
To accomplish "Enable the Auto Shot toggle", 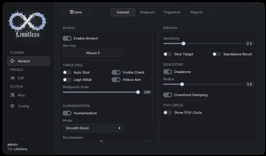I will [x=67, y=72].
